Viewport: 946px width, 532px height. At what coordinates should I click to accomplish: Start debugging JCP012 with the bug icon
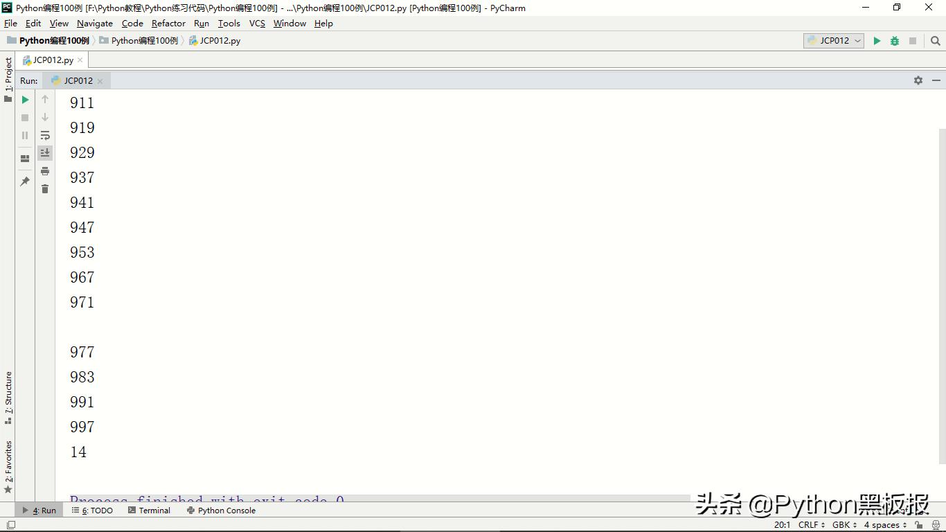[894, 40]
